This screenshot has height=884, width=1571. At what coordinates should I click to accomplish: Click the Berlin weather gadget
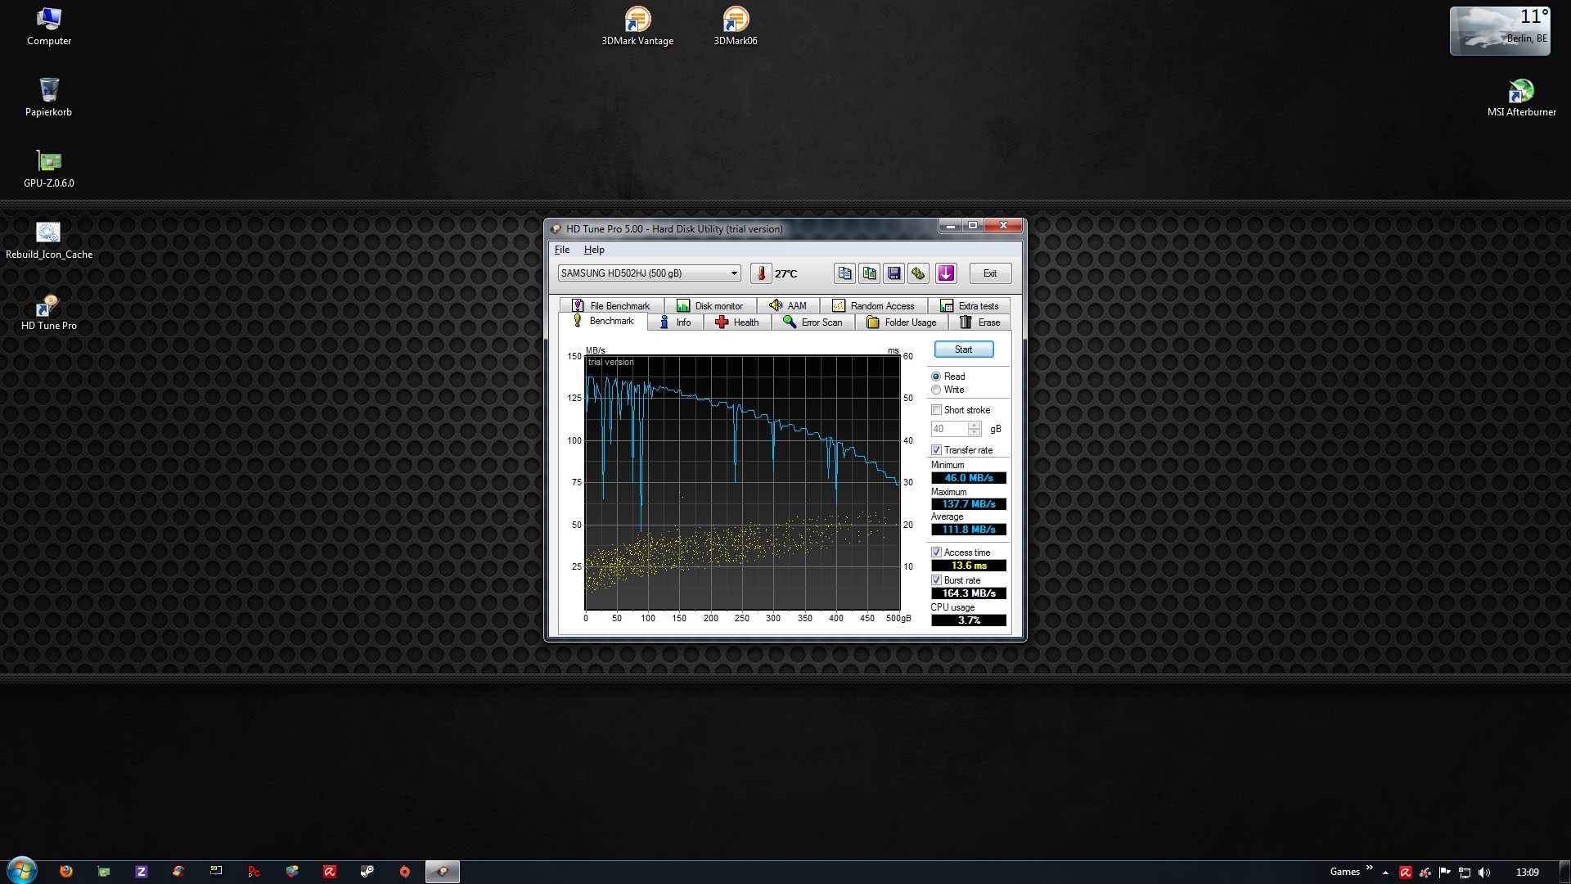1500,31
